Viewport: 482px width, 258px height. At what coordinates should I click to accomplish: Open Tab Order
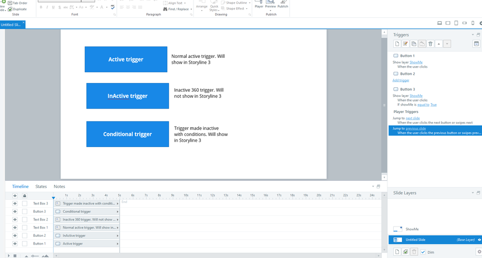17,3
